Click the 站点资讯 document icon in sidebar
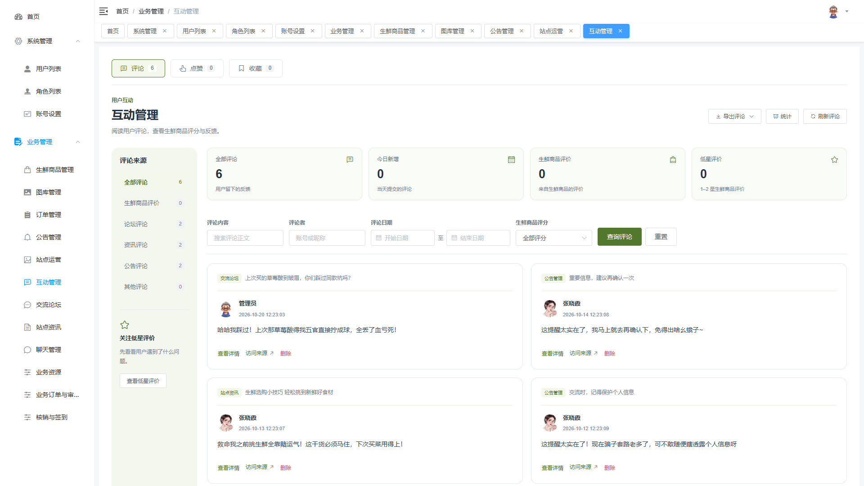The width and height of the screenshot is (864, 486). tap(27, 327)
